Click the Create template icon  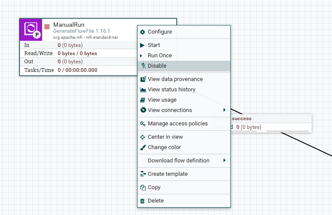143,174
